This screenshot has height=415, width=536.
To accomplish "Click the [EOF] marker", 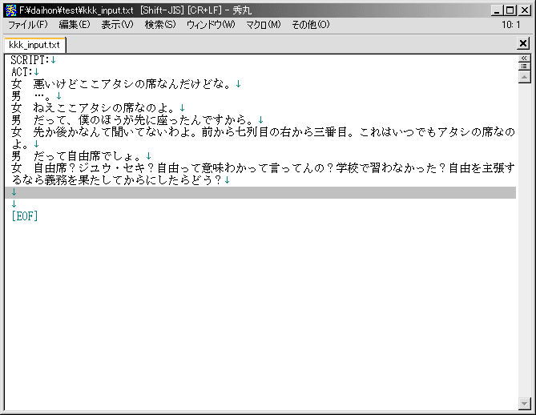I will (x=25, y=216).
